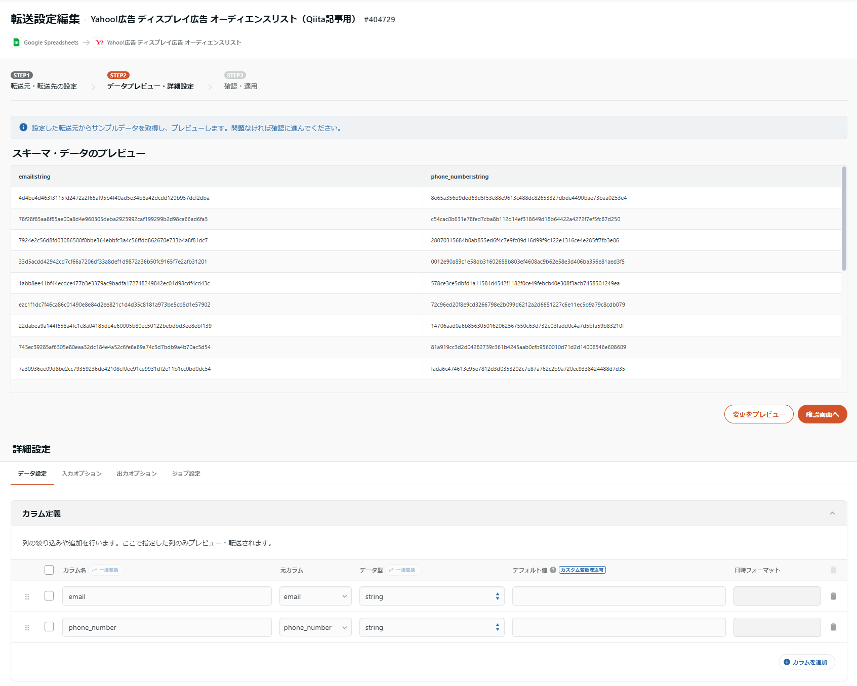Switch to the 入力オプション tab
The image size is (857, 686).
tap(82, 474)
